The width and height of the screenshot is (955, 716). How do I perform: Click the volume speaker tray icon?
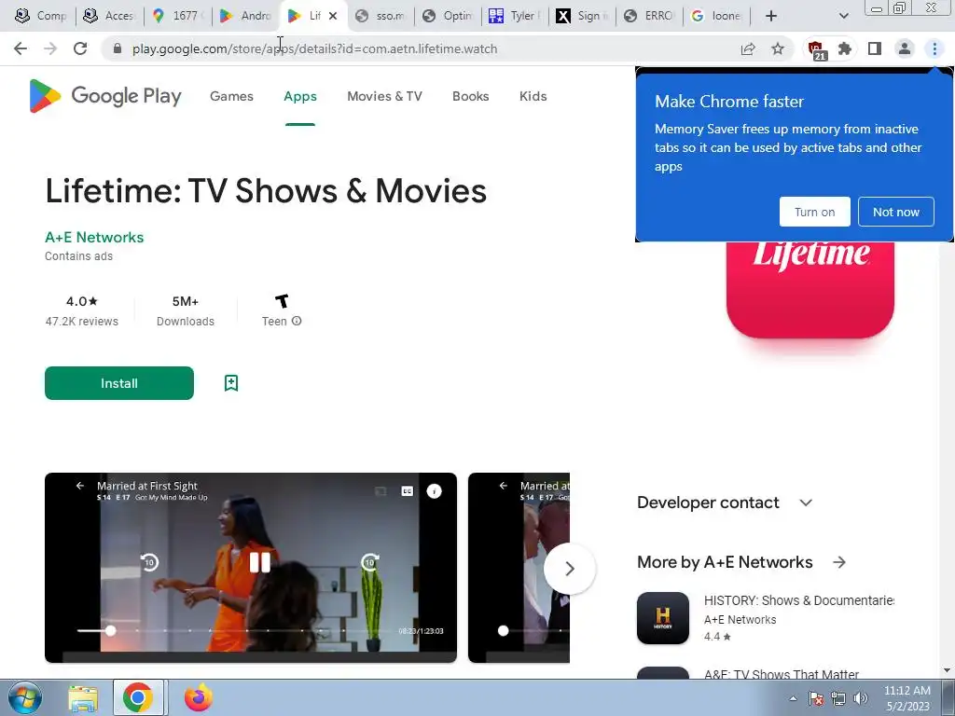[861, 698]
